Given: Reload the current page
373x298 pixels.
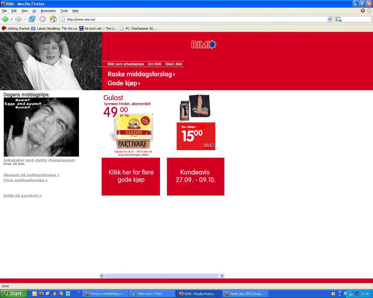Looking at the screenshot, I should (32, 19).
